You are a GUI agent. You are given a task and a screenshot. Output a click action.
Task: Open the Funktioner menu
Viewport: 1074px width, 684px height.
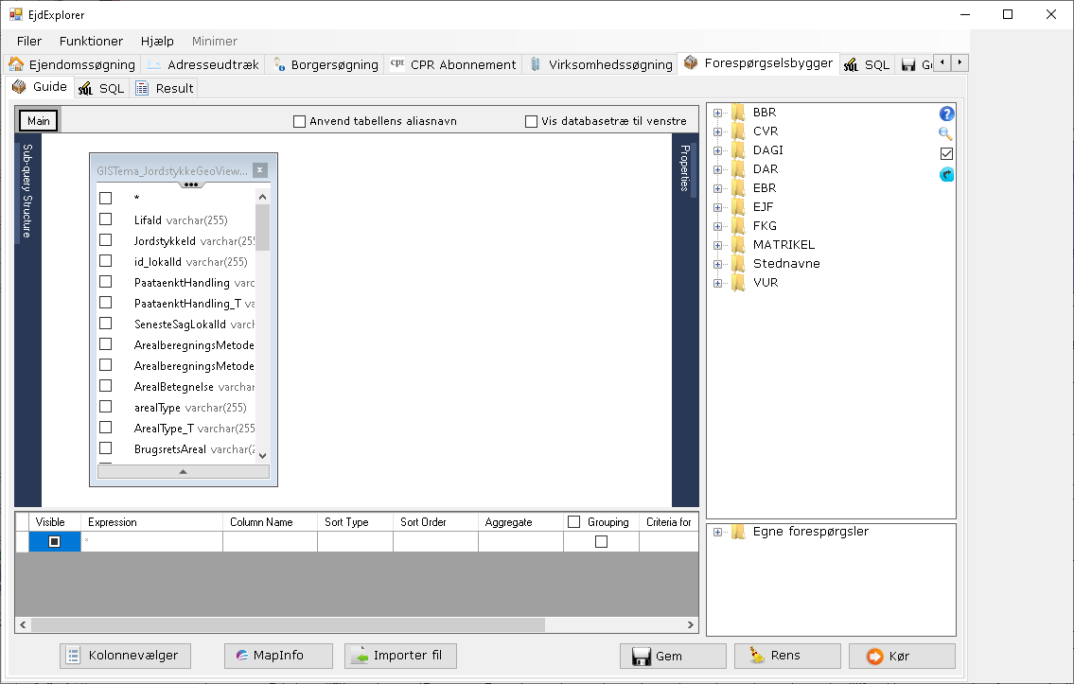pyautogui.click(x=91, y=41)
